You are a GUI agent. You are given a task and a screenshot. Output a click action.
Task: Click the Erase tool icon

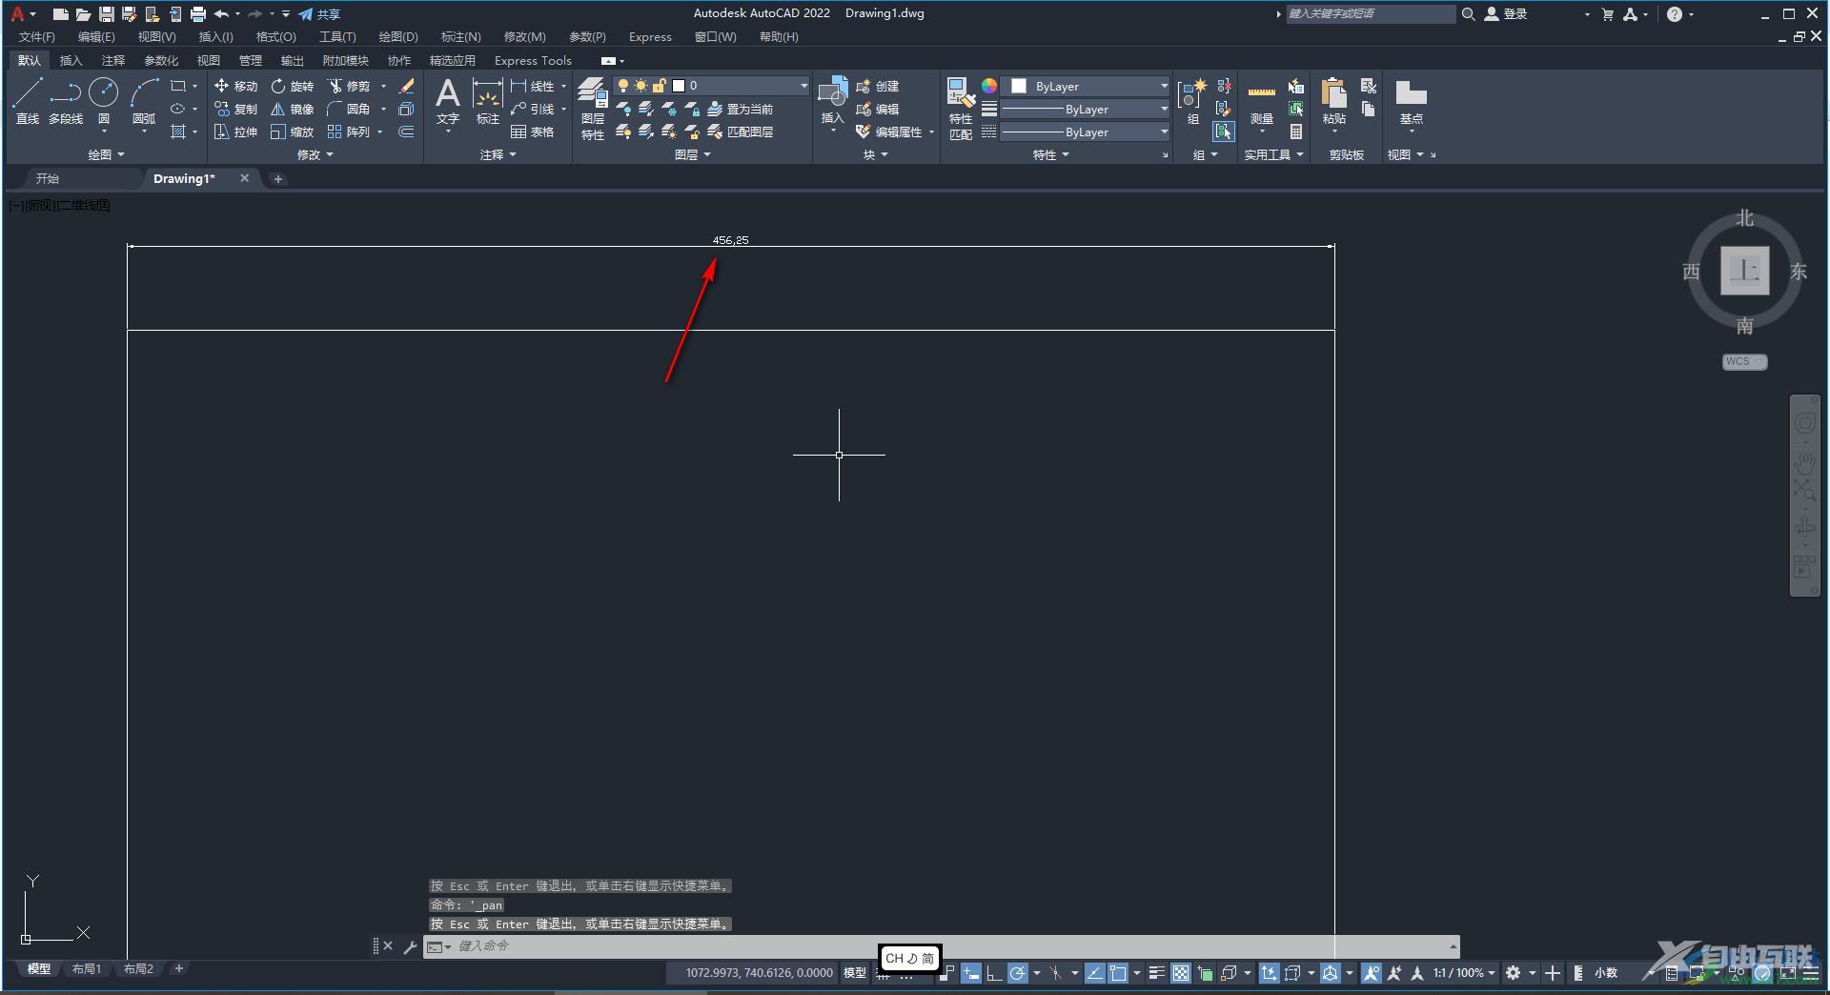[x=406, y=86]
